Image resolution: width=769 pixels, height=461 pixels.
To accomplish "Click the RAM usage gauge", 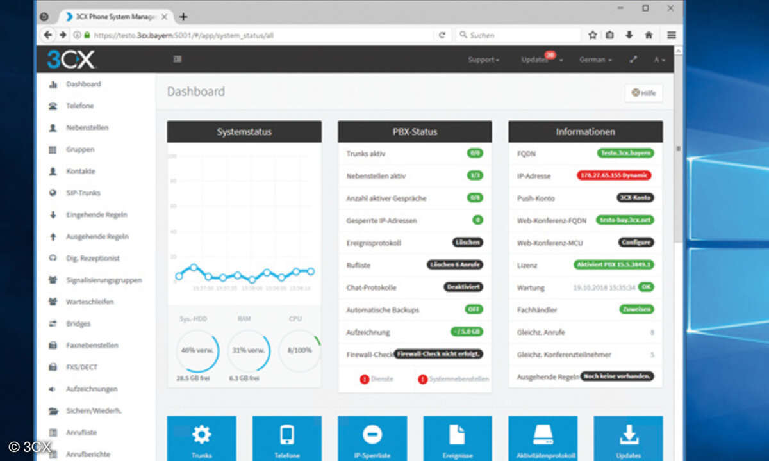I will 249,351.
